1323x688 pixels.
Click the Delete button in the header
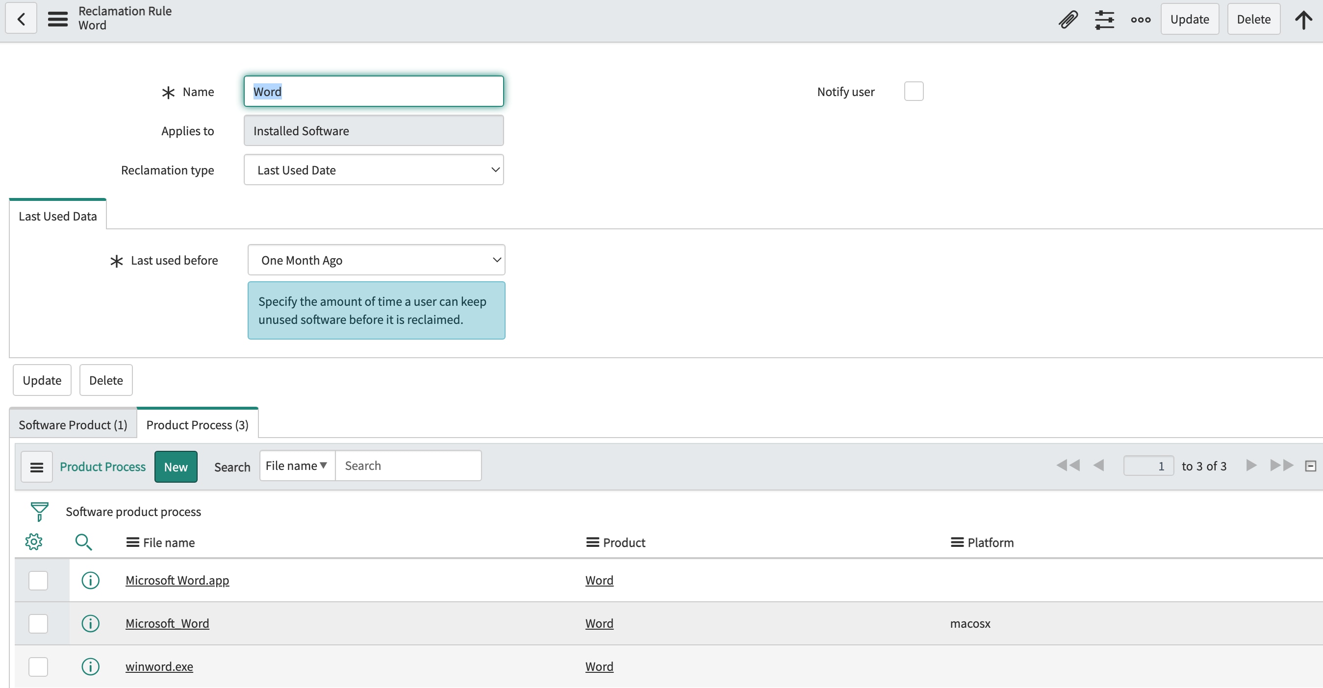point(1254,19)
